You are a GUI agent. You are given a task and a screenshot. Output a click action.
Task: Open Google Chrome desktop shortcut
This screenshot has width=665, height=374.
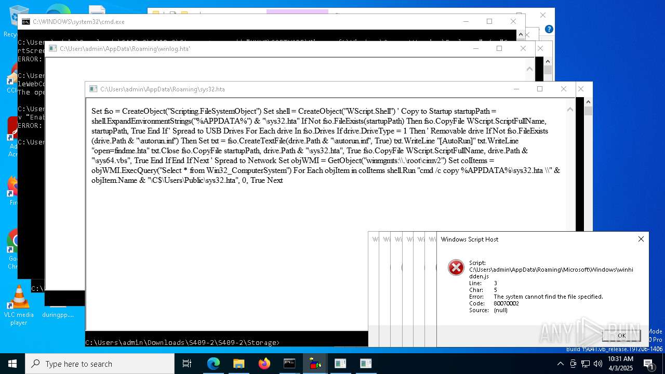pos(12,249)
